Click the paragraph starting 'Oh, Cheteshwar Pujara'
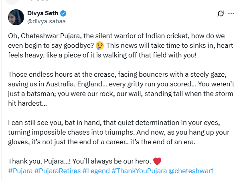The height and width of the screenshot is (180, 235). pos(121,45)
